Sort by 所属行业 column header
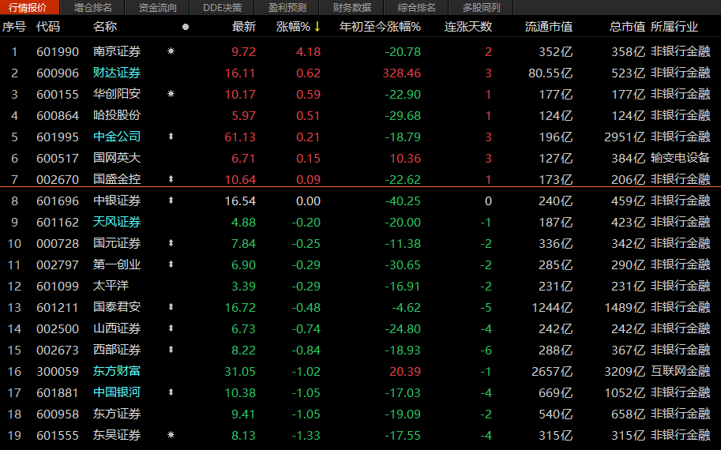 coord(674,27)
